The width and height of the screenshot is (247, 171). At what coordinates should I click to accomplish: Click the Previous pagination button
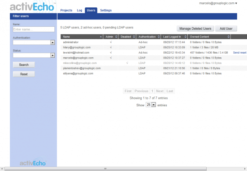(x=142, y=91)
